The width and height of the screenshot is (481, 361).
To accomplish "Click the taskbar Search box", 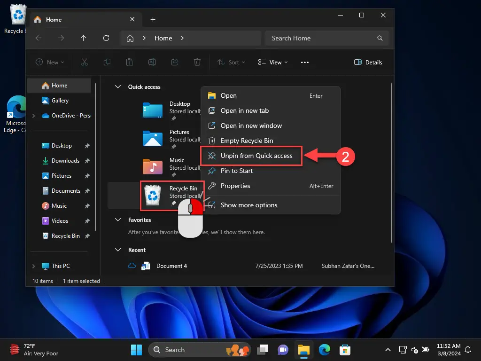I will (x=200, y=350).
